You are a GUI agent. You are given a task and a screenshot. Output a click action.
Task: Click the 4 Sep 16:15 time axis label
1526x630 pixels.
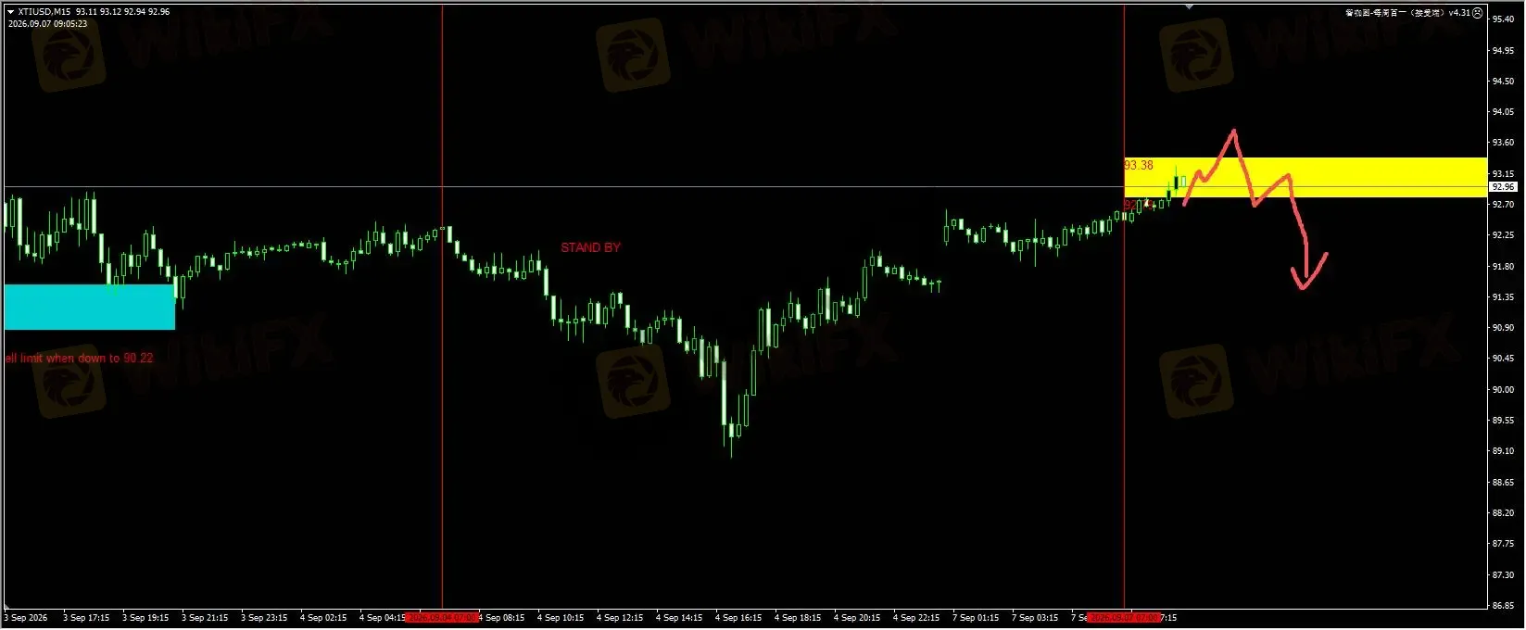point(738,618)
